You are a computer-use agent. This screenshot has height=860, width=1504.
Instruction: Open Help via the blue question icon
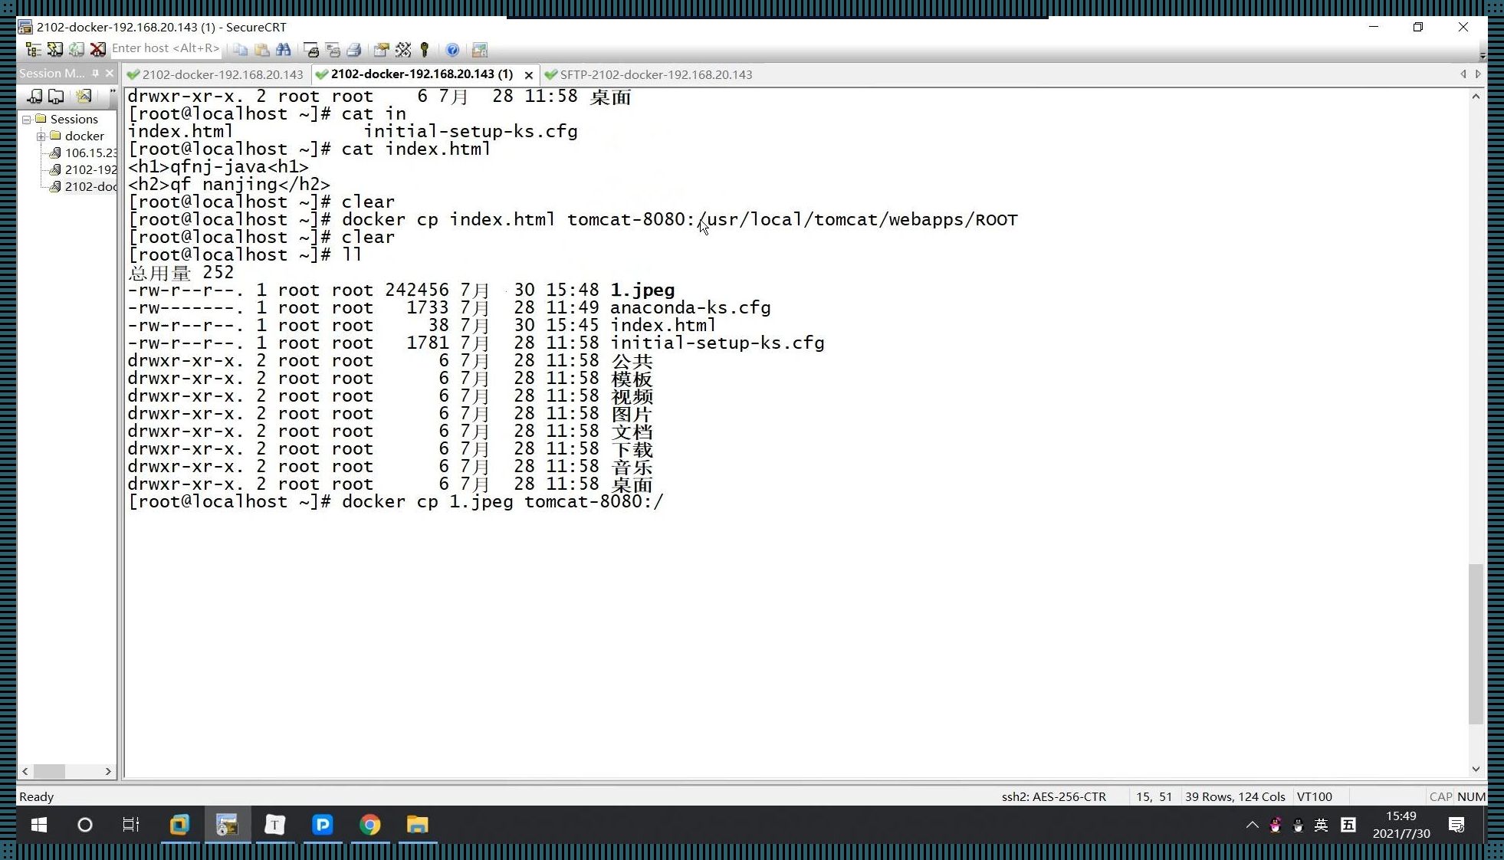pos(452,50)
